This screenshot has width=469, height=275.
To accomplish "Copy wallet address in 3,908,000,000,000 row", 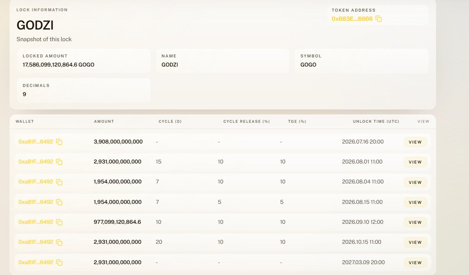I will 59,142.
